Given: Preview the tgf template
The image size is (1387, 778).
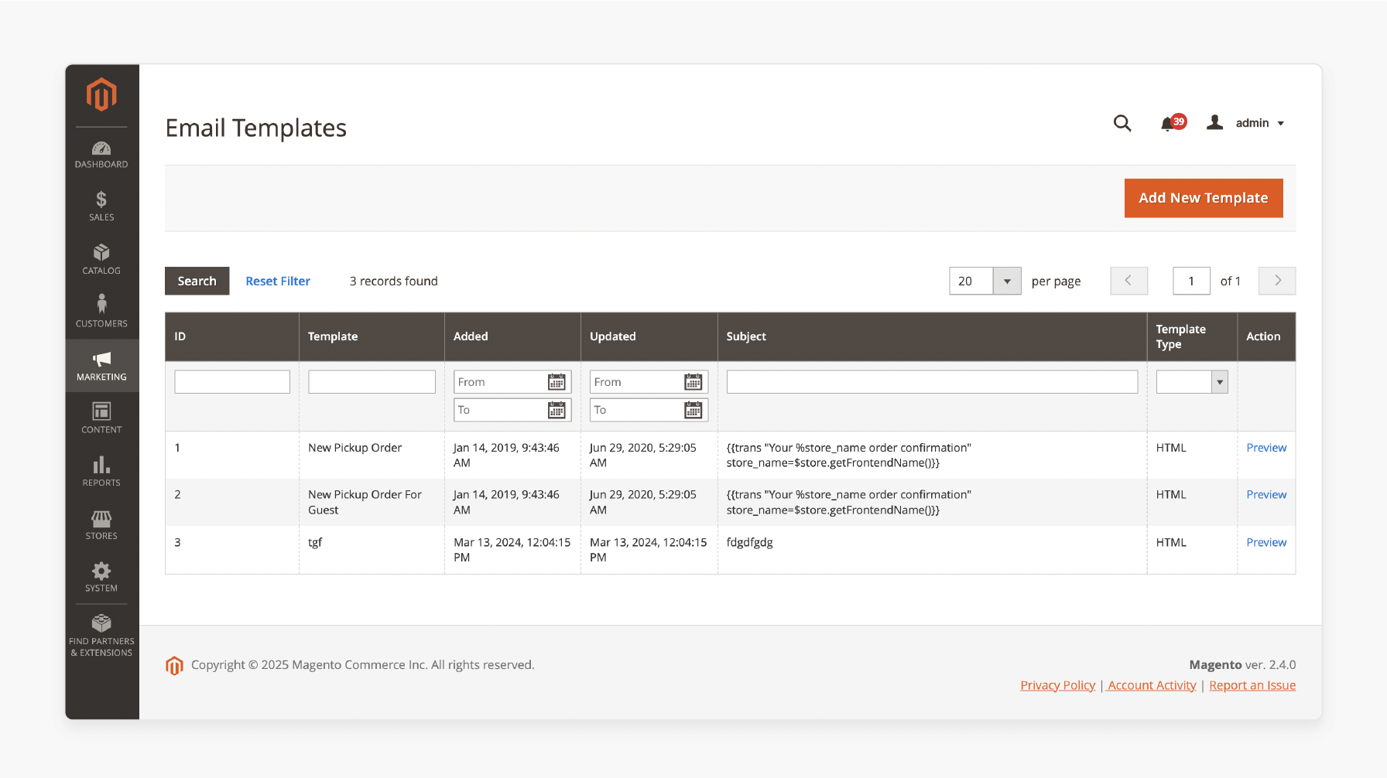Looking at the screenshot, I should (1265, 543).
